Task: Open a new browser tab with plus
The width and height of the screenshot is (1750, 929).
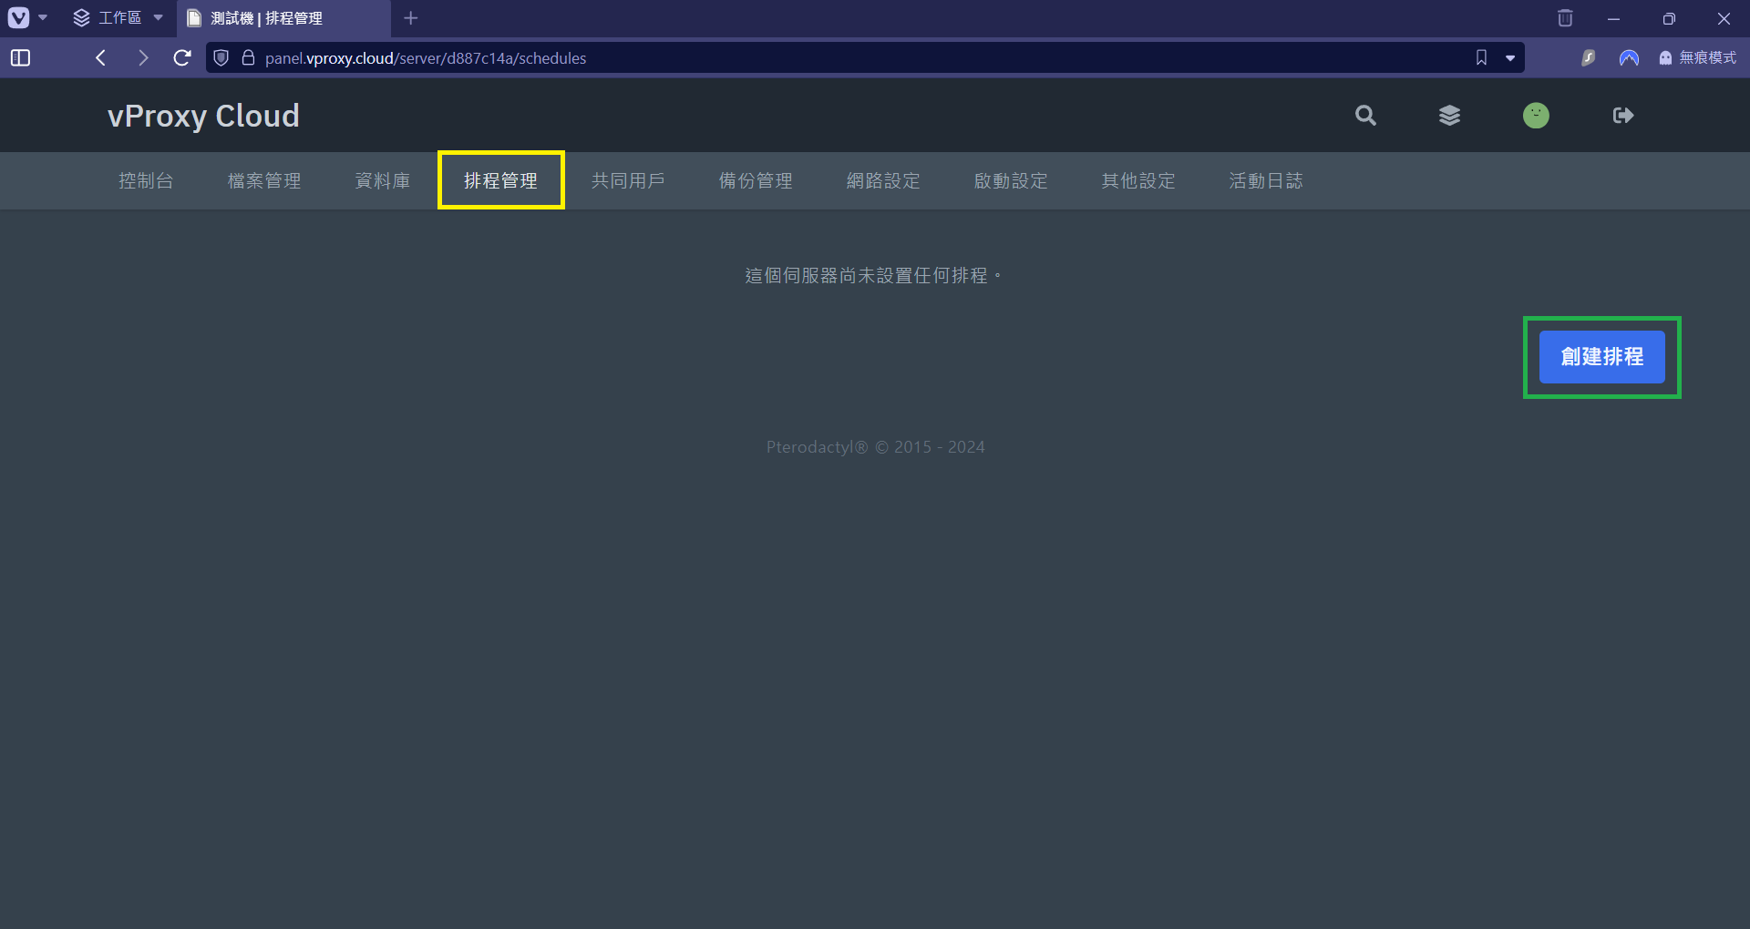Action: point(411,18)
